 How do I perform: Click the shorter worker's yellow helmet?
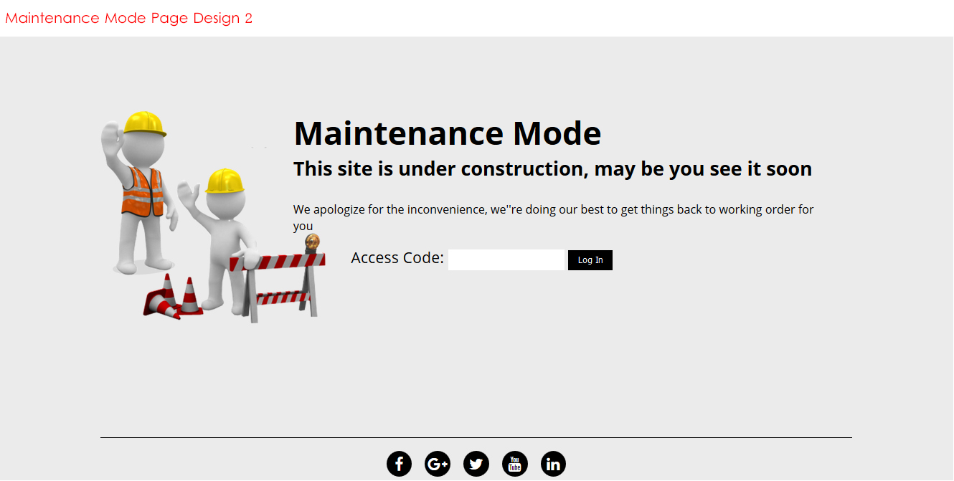225,181
